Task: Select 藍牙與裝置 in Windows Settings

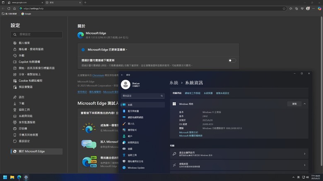Action: 143,111
